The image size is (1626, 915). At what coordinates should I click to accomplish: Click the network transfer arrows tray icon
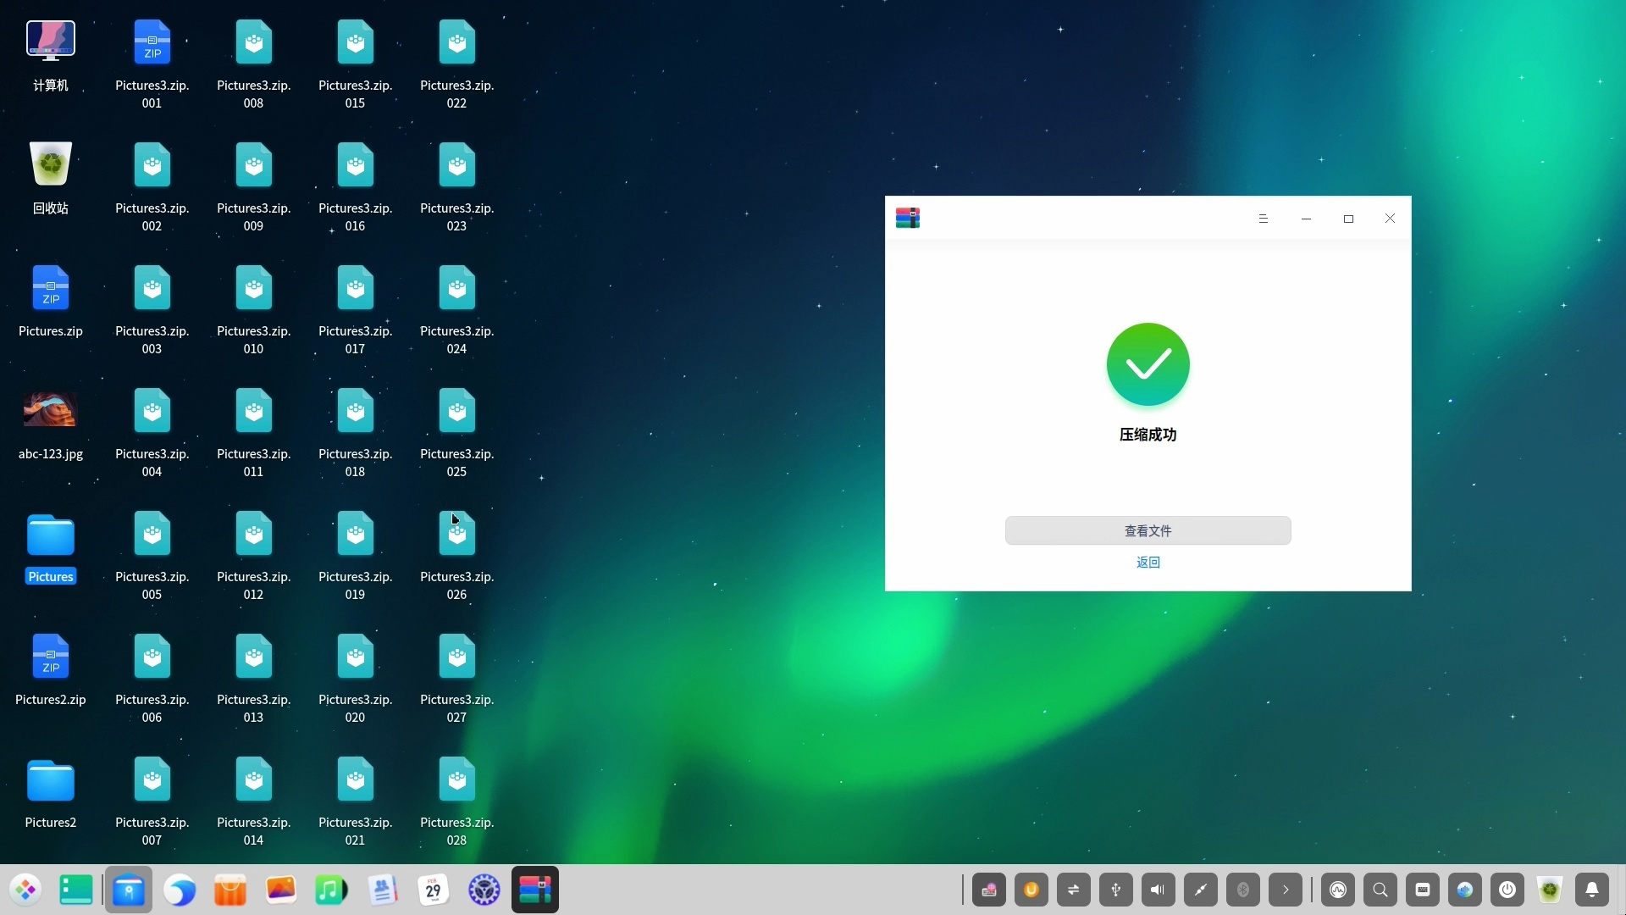click(1073, 890)
